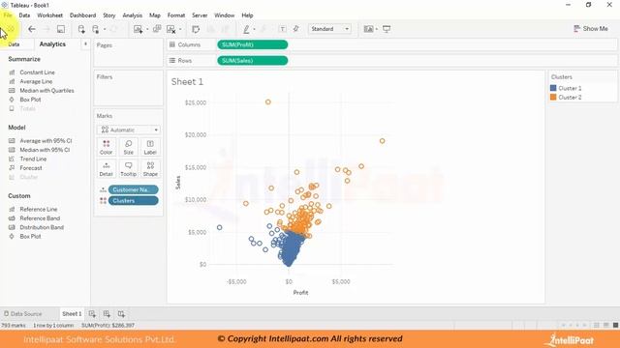
Task: Select Reference Band under Custom
Action: [40, 218]
